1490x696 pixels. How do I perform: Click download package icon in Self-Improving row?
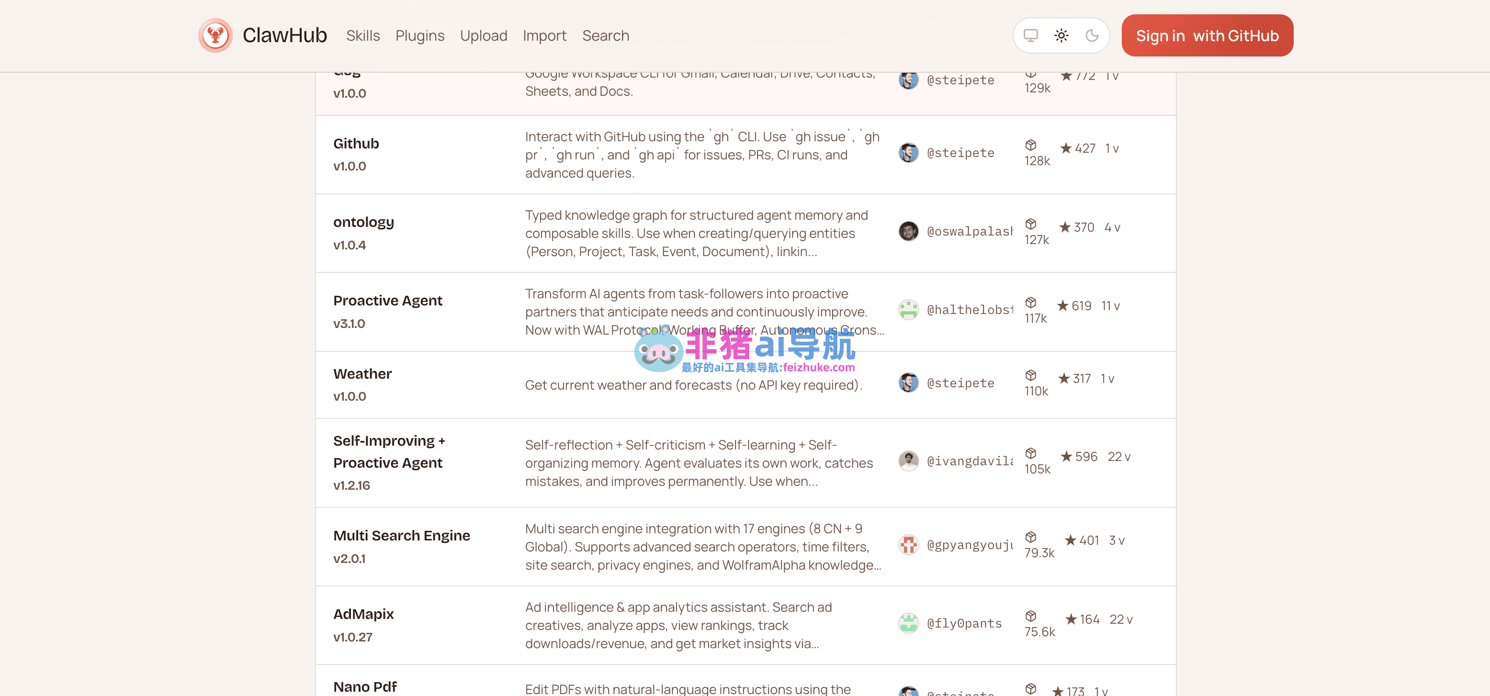click(x=1030, y=454)
